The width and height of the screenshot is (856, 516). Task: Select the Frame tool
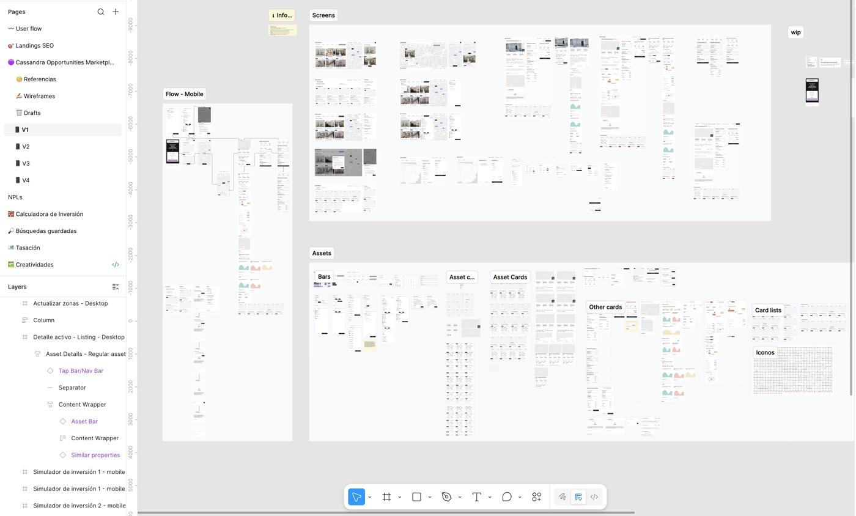[386, 497]
